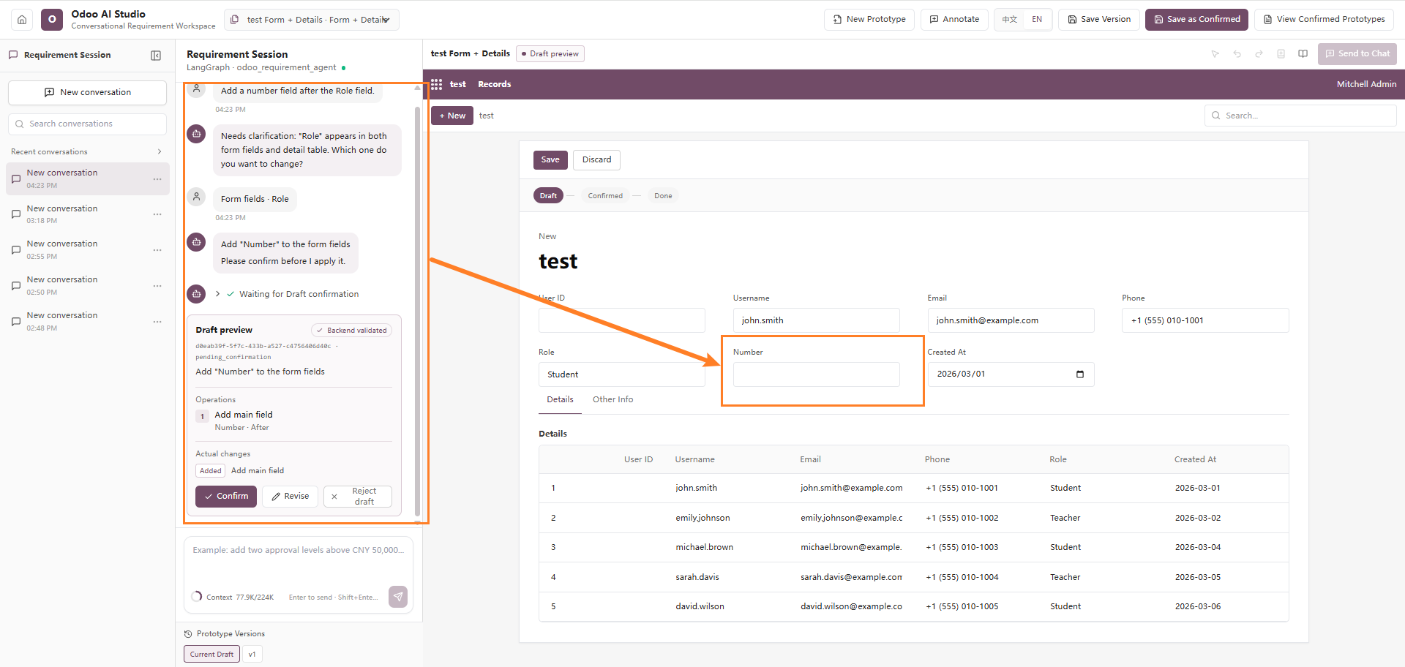Click Reject draft button

(358, 497)
